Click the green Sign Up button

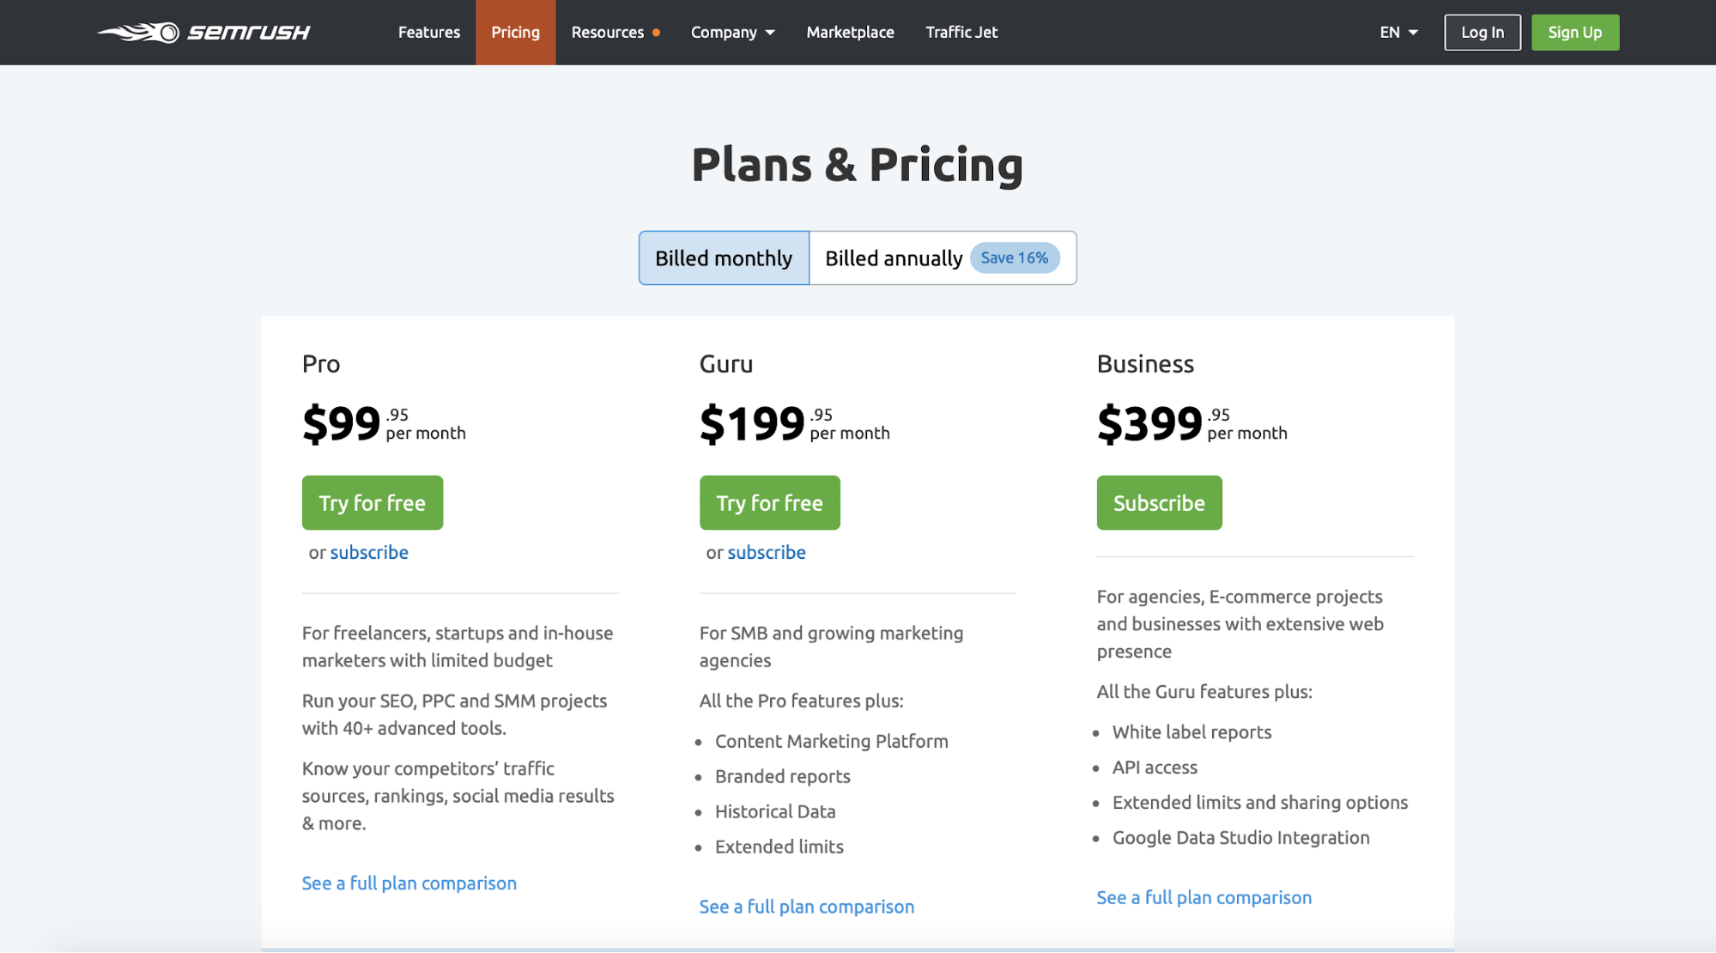(1575, 33)
